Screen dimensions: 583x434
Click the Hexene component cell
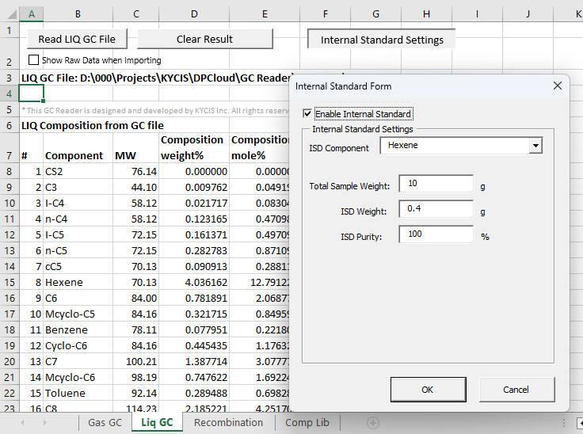(x=78, y=282)
